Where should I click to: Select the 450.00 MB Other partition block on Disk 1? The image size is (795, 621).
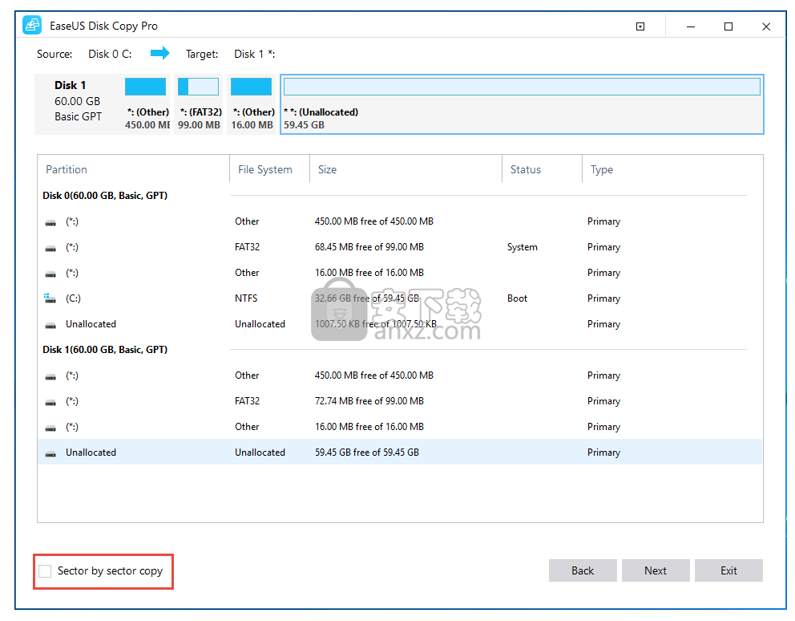pos(147,104)
